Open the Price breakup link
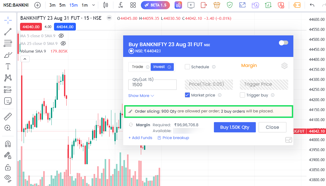Image resolution: width=326 pixels, height=186 pixels. tap(173, 138)
